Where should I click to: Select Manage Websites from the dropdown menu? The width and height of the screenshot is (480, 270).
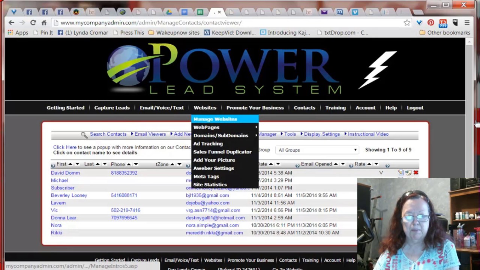[x=225, y=119]
